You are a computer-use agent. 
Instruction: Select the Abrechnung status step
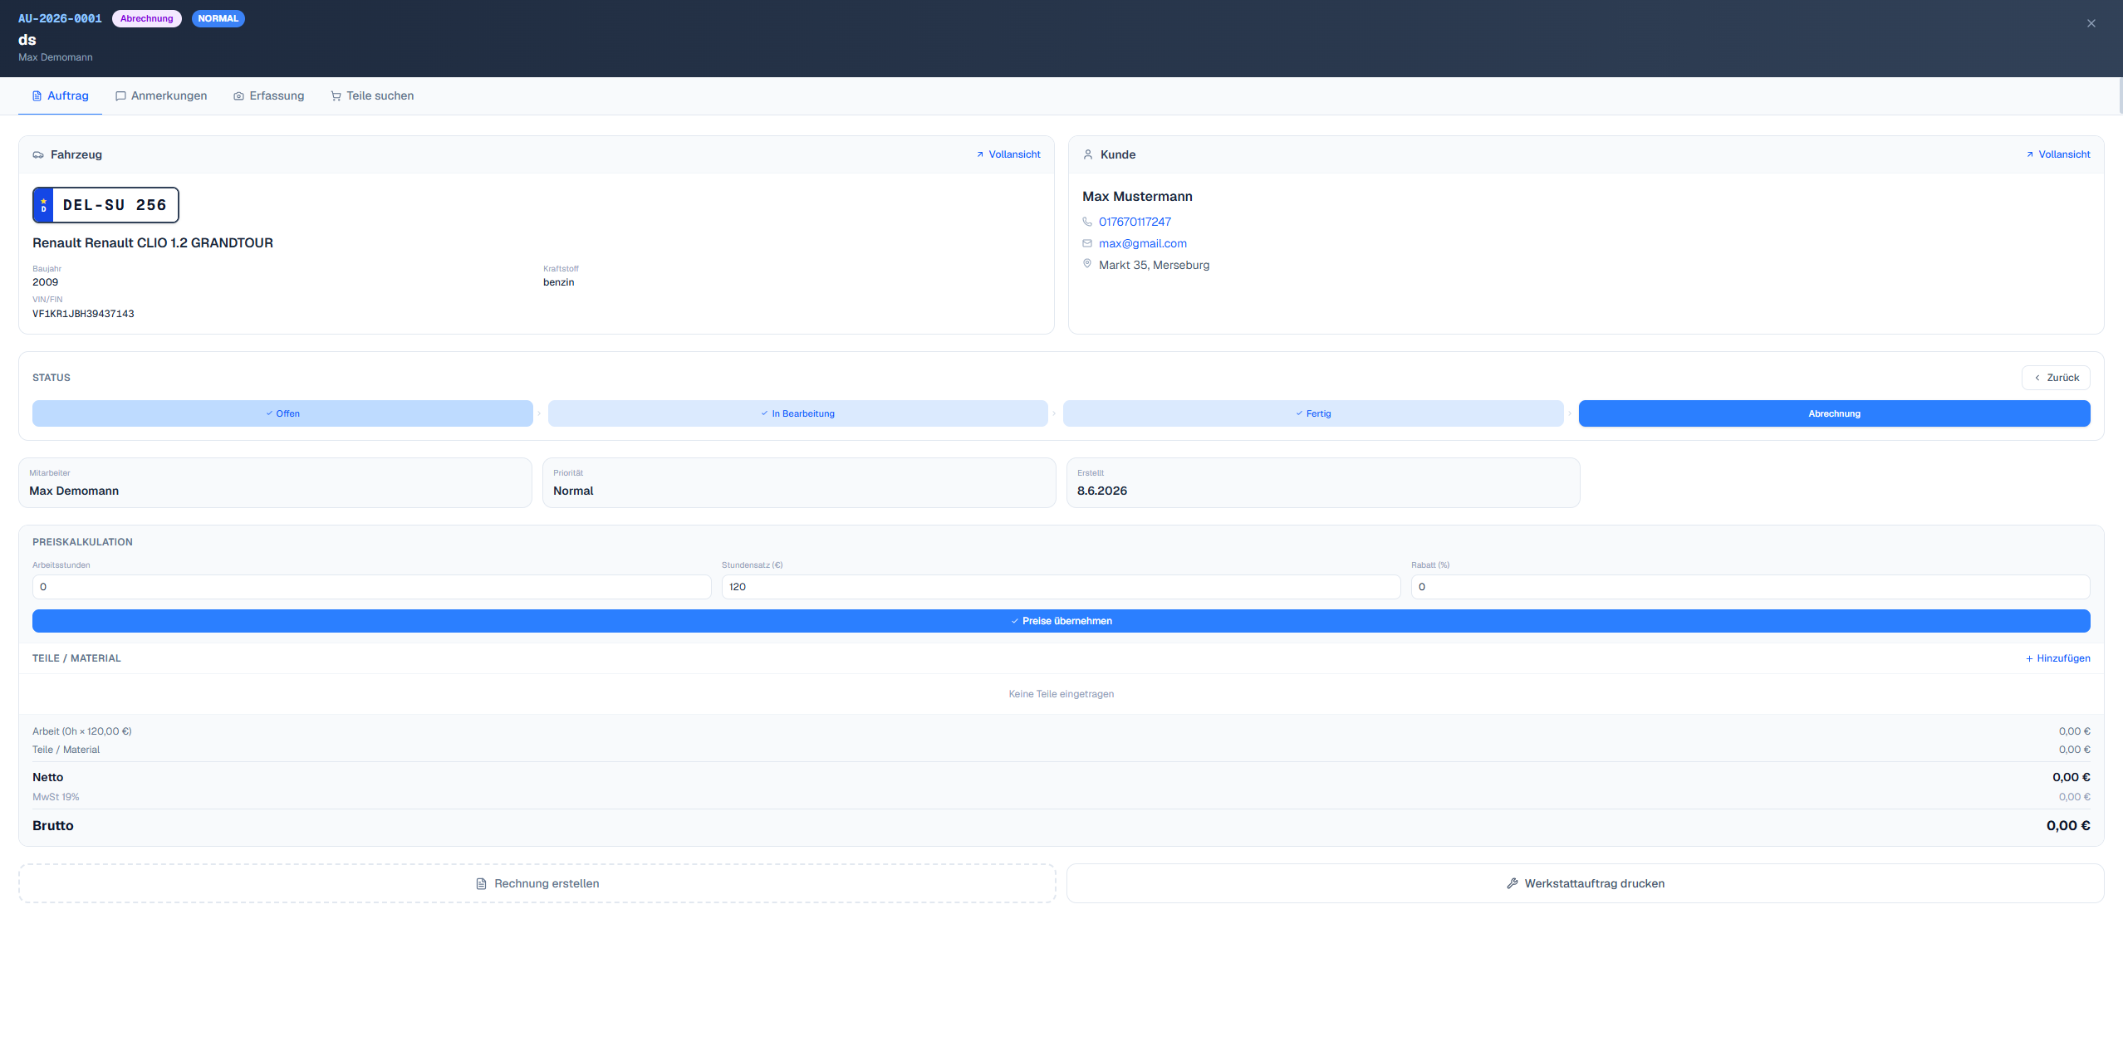click(x=1834, y=413)
